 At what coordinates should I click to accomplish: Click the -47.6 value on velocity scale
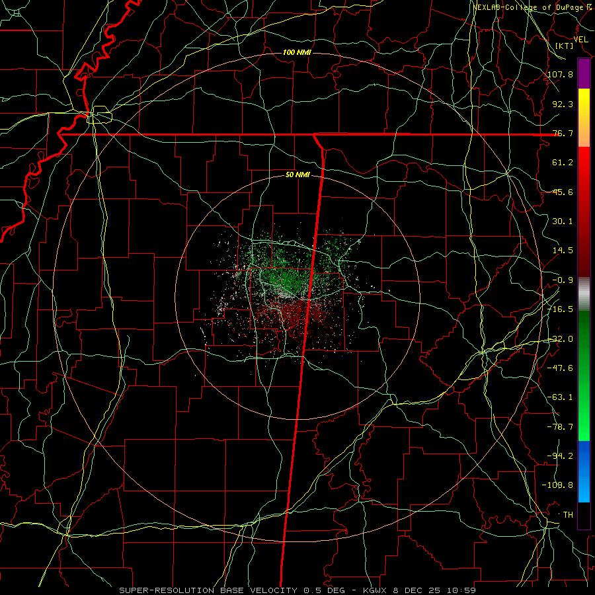560,368
